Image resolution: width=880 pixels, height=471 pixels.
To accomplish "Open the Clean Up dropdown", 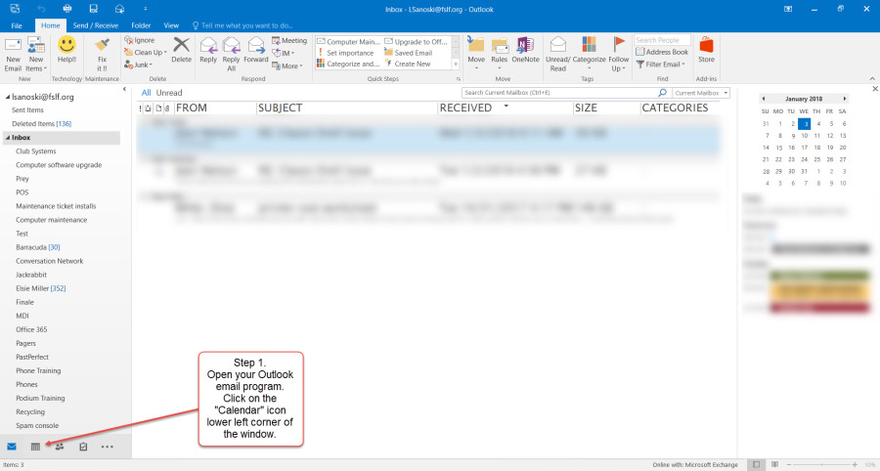I will point(146,52).
